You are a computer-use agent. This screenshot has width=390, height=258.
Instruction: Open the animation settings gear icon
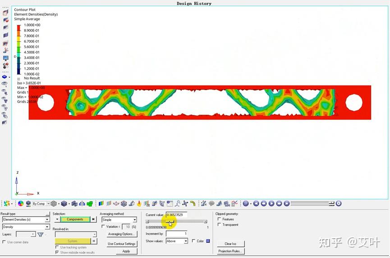click(339, 204)
